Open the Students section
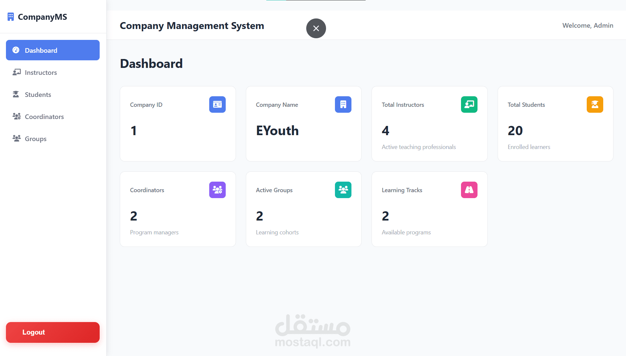The image size is (626, 356). click(x=53, y=94)
